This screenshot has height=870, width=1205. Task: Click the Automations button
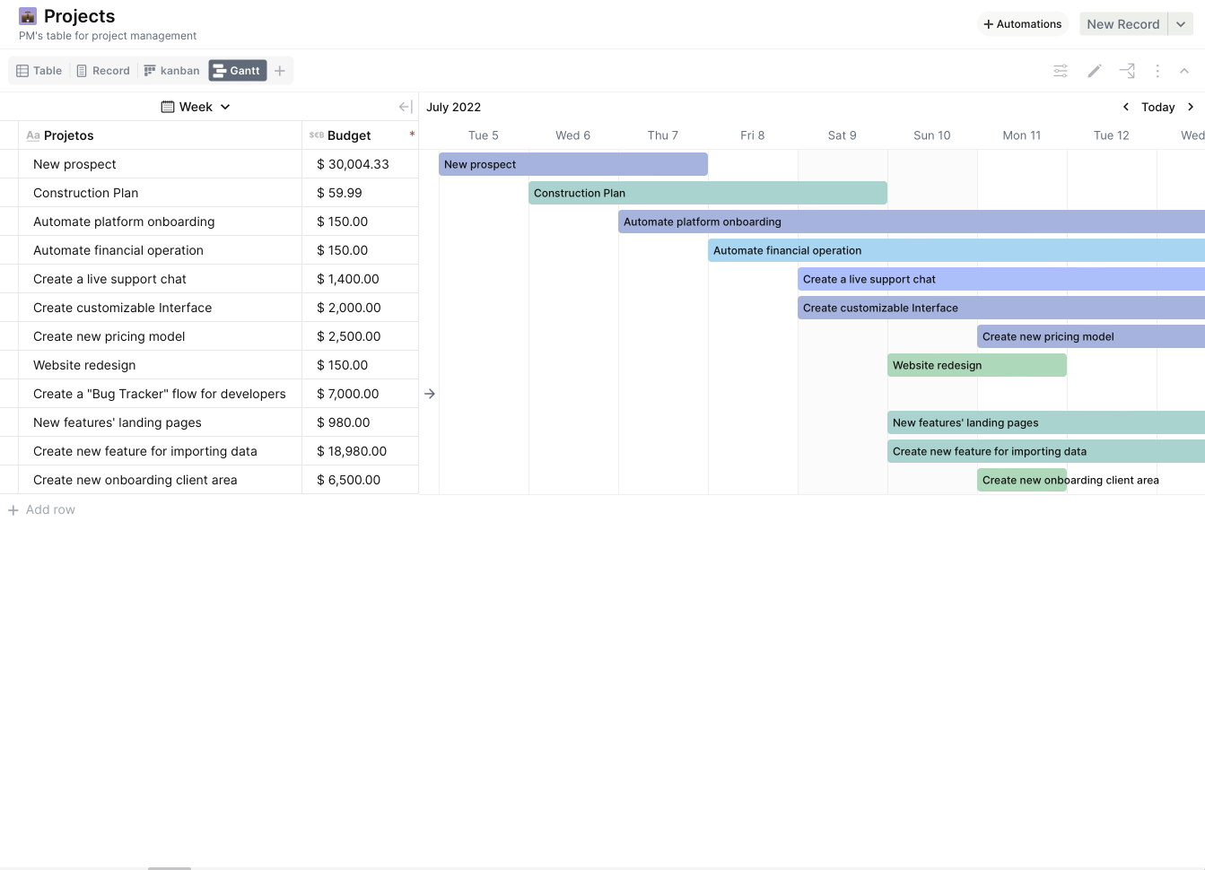1022,24
